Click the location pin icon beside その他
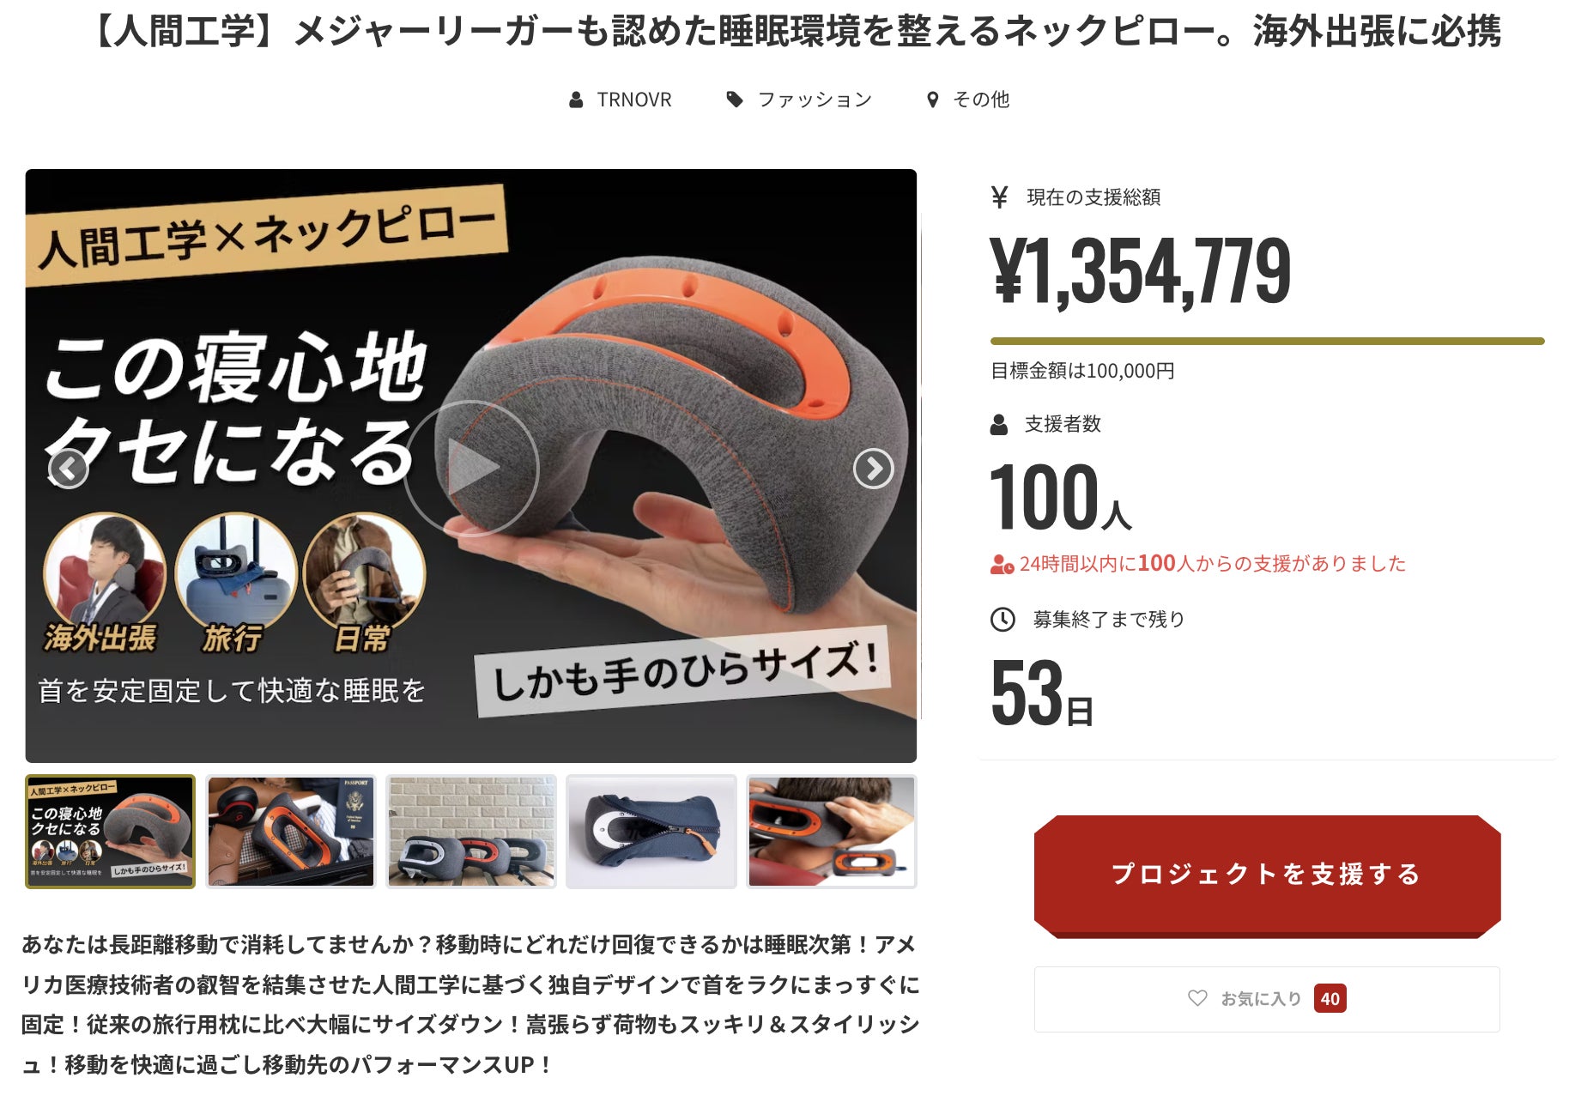Image resolution: width=1569 pixels, height=1102 pixels. [x=932, y=100]
